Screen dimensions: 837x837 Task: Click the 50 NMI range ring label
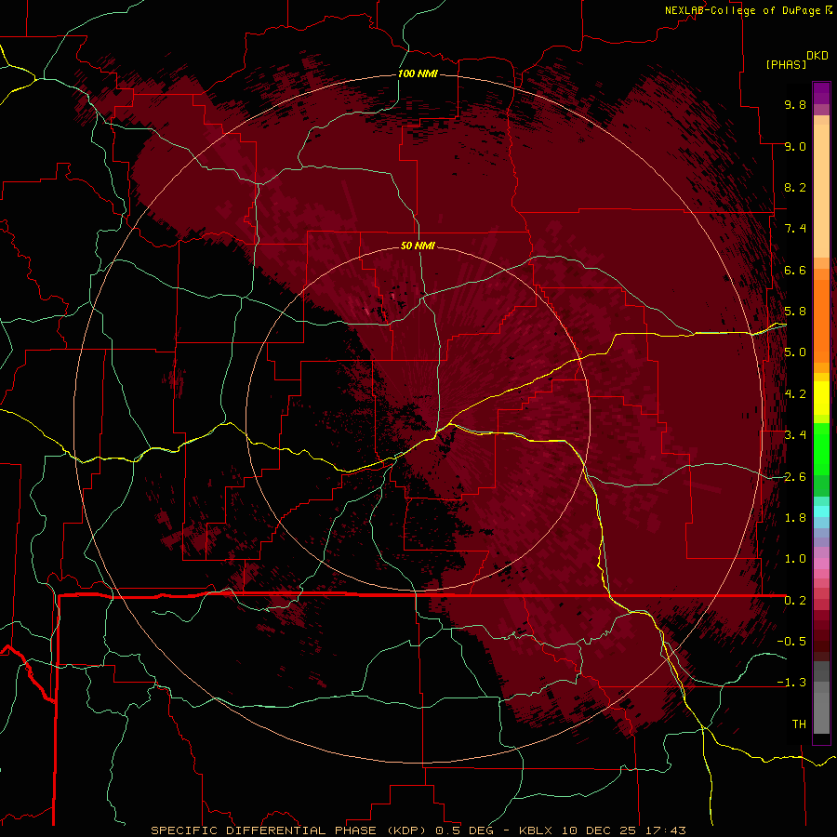[x=418, y=246]
